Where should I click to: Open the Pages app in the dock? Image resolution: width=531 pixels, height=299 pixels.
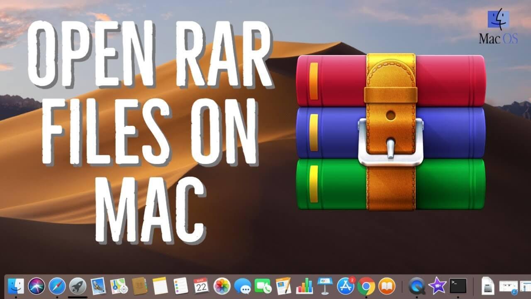click(x=284, y=286)
